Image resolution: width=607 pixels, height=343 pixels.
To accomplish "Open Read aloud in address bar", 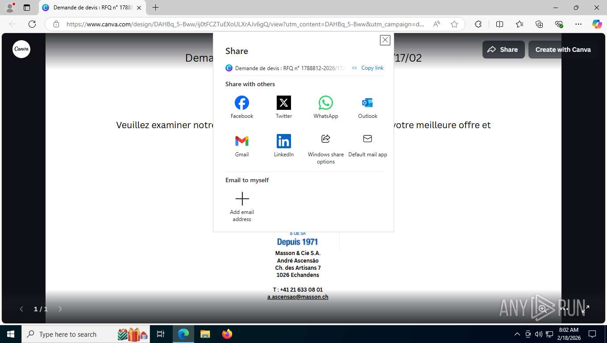I will pos(437,24).
